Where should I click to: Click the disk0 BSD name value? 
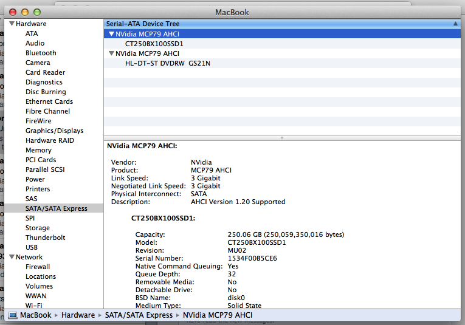(x=236, y=298)
